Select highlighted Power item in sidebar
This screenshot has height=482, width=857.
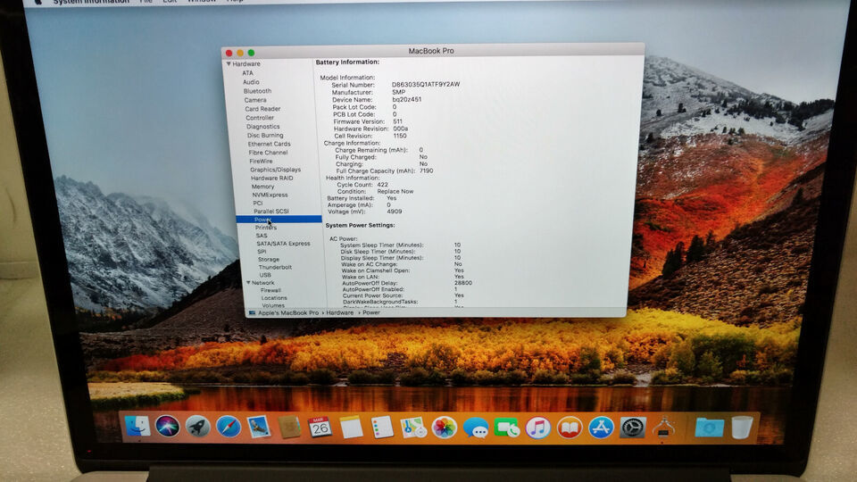click(x=279, y=220)
